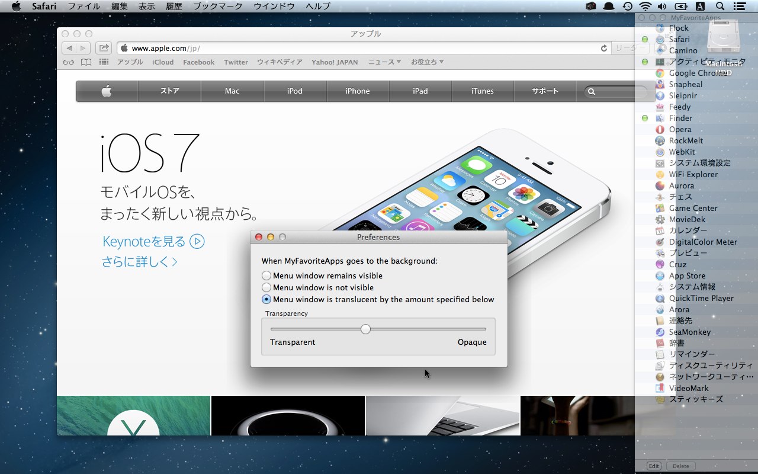This screenshot has height=474, width=758.
Task: Open Notification Center icon
Action: [x=739, y=7]
